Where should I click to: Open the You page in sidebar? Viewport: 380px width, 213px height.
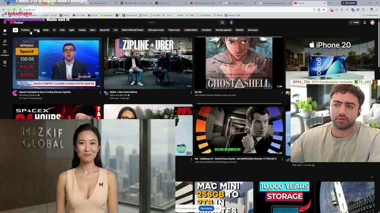[5, 63]
